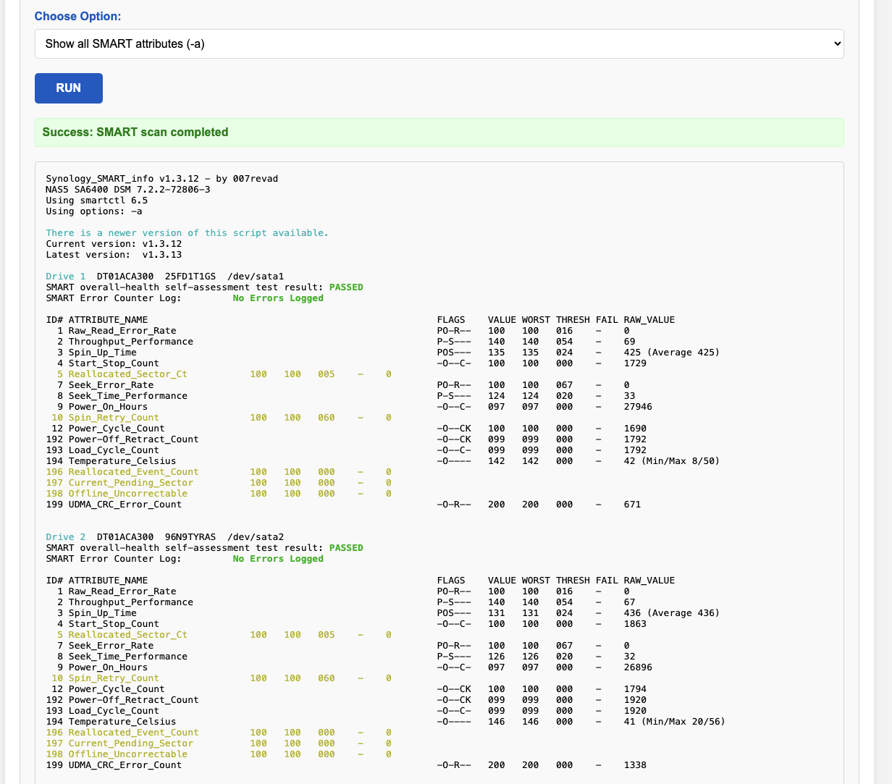892x784 pixels.
Task: Click the 'Using options: -a' line
Action: coord(94,211)
